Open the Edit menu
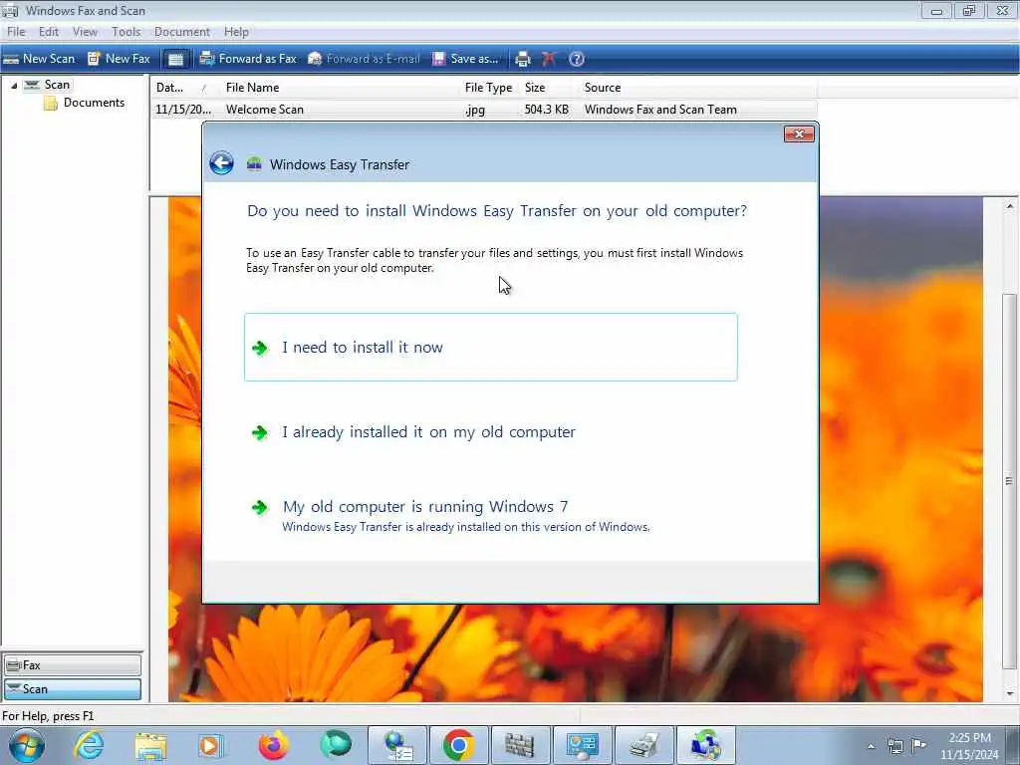 tap(49, 32)
